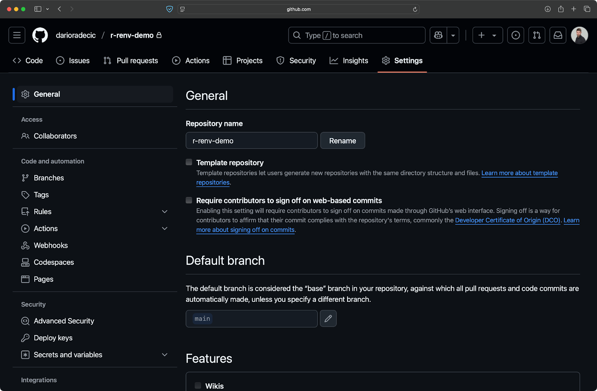The width and height of the screenshot is (597, 391).
Task: Open the Projects tab
Action: pos(243,60)
